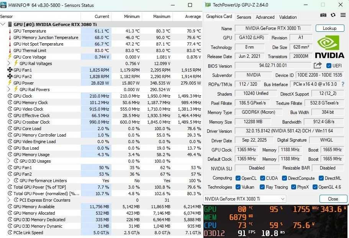Screen dimensions: 349x238
Task: Open the Validation tab in GPU-Z
Action: pyautogui.click(x=288, y=17)
